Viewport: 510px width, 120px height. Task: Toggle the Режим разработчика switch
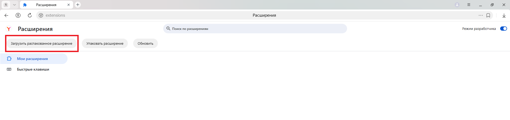504,29
